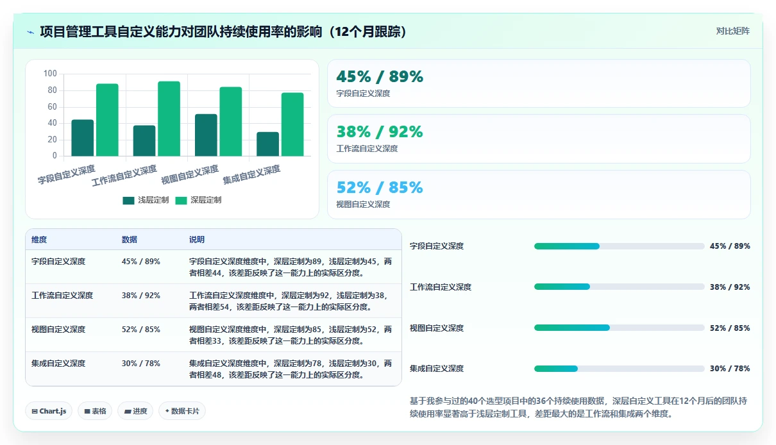
Task: Click the 30% / 78% table cell
Action: tap(141, 364)
